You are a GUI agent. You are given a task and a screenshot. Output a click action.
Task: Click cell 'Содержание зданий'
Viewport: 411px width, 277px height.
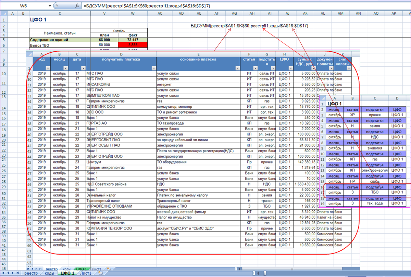(60, 40)
